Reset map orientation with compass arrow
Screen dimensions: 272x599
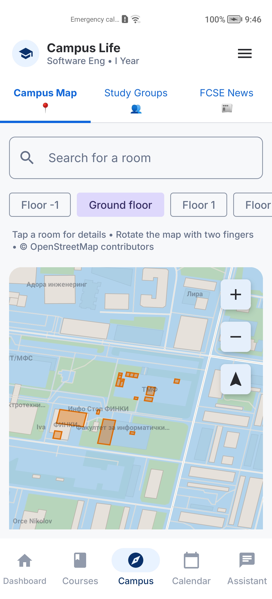point(236,379)
